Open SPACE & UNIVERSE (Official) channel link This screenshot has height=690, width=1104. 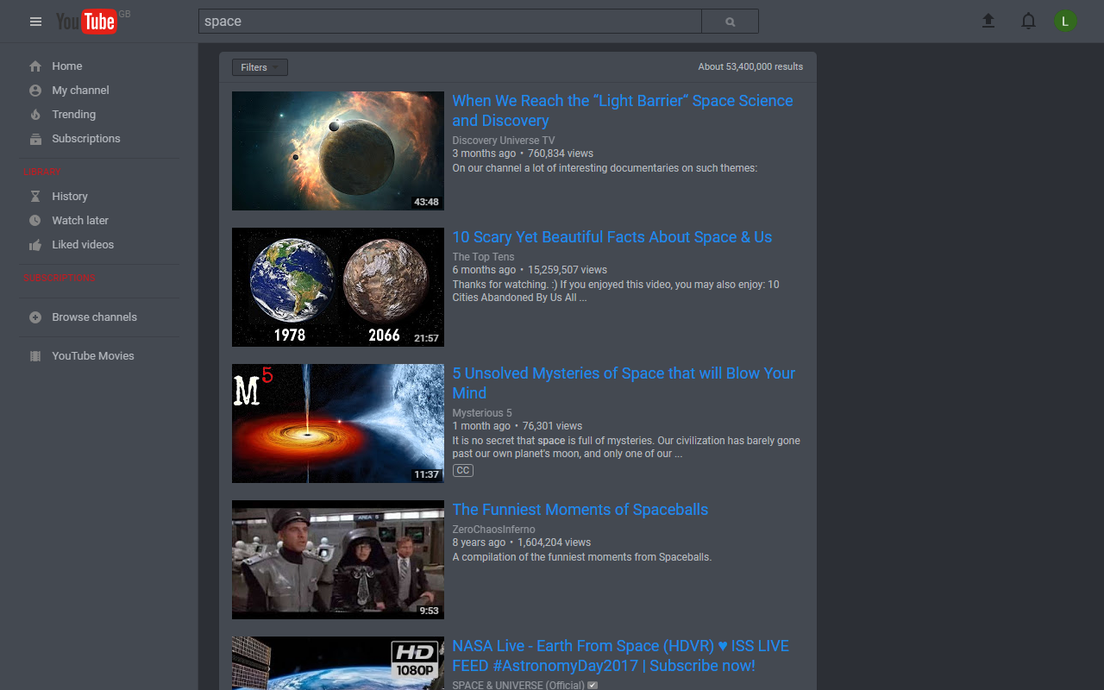pos(518,685)
